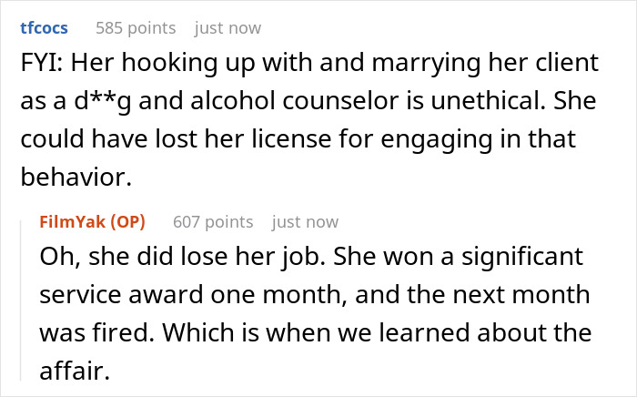Click the sentence "Oh, she did lose her job."
This screenshot has height=397, width=637.
click(168, 259)
